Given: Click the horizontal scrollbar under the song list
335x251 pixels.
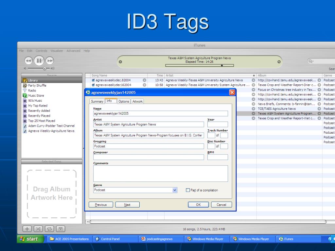Looking at the screenshot, I should (x=208, y=222).
